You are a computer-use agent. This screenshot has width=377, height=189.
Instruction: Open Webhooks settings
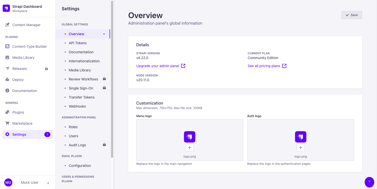[77, 106]
